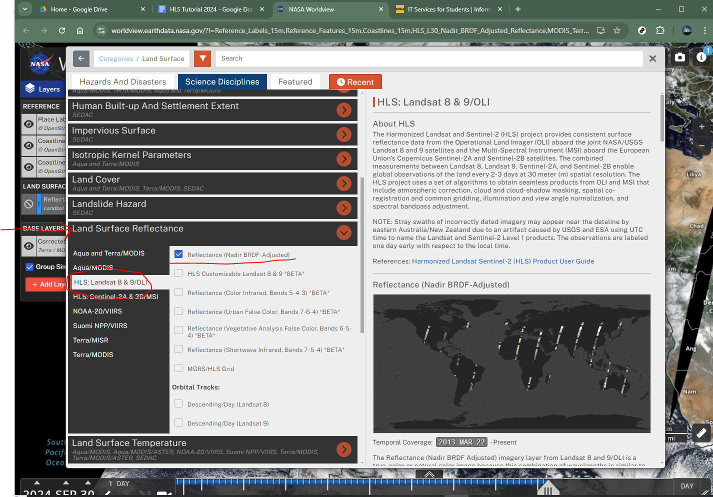The width and height of the screenshot is (713, 497).
Task: Hide the Place Labels layer with its eye toggle
Action: (x=29, y=124)
